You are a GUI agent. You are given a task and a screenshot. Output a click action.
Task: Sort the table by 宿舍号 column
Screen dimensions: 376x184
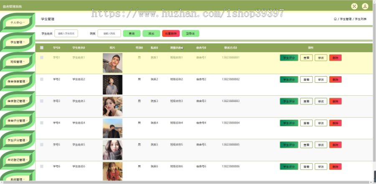(x=201, y=48)
